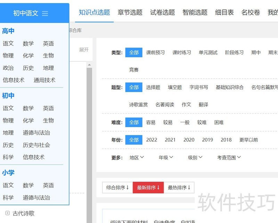Open the 年级 dropdown filter
The width and height of the screenshot is (278, 223).
coord(166,157)
